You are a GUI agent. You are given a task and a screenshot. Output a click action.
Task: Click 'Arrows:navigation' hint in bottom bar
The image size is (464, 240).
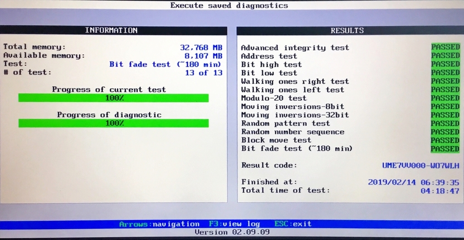point(159,224)
